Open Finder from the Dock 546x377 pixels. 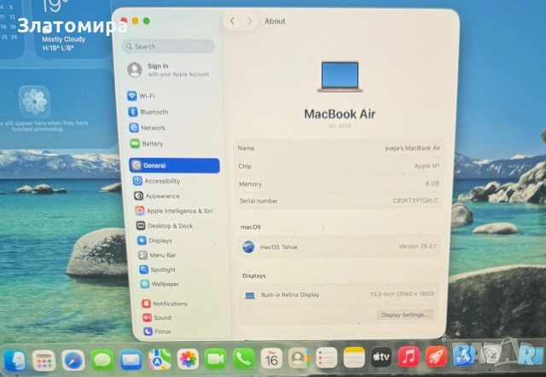coord(15,360)
